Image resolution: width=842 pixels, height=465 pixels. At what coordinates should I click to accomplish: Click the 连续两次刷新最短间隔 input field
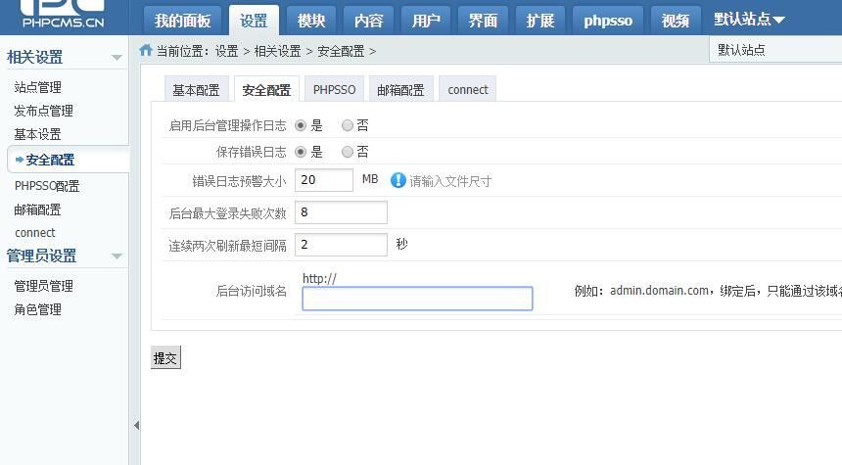(x=341, y=245)
